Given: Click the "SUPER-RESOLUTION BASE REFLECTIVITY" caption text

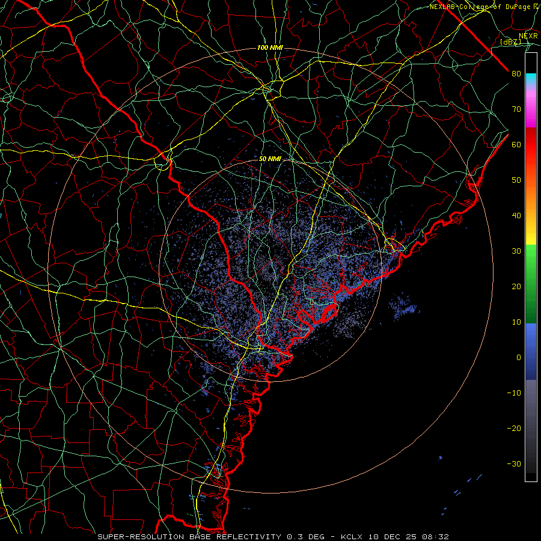Looking at the screenshot, I should tap(189, 537).
